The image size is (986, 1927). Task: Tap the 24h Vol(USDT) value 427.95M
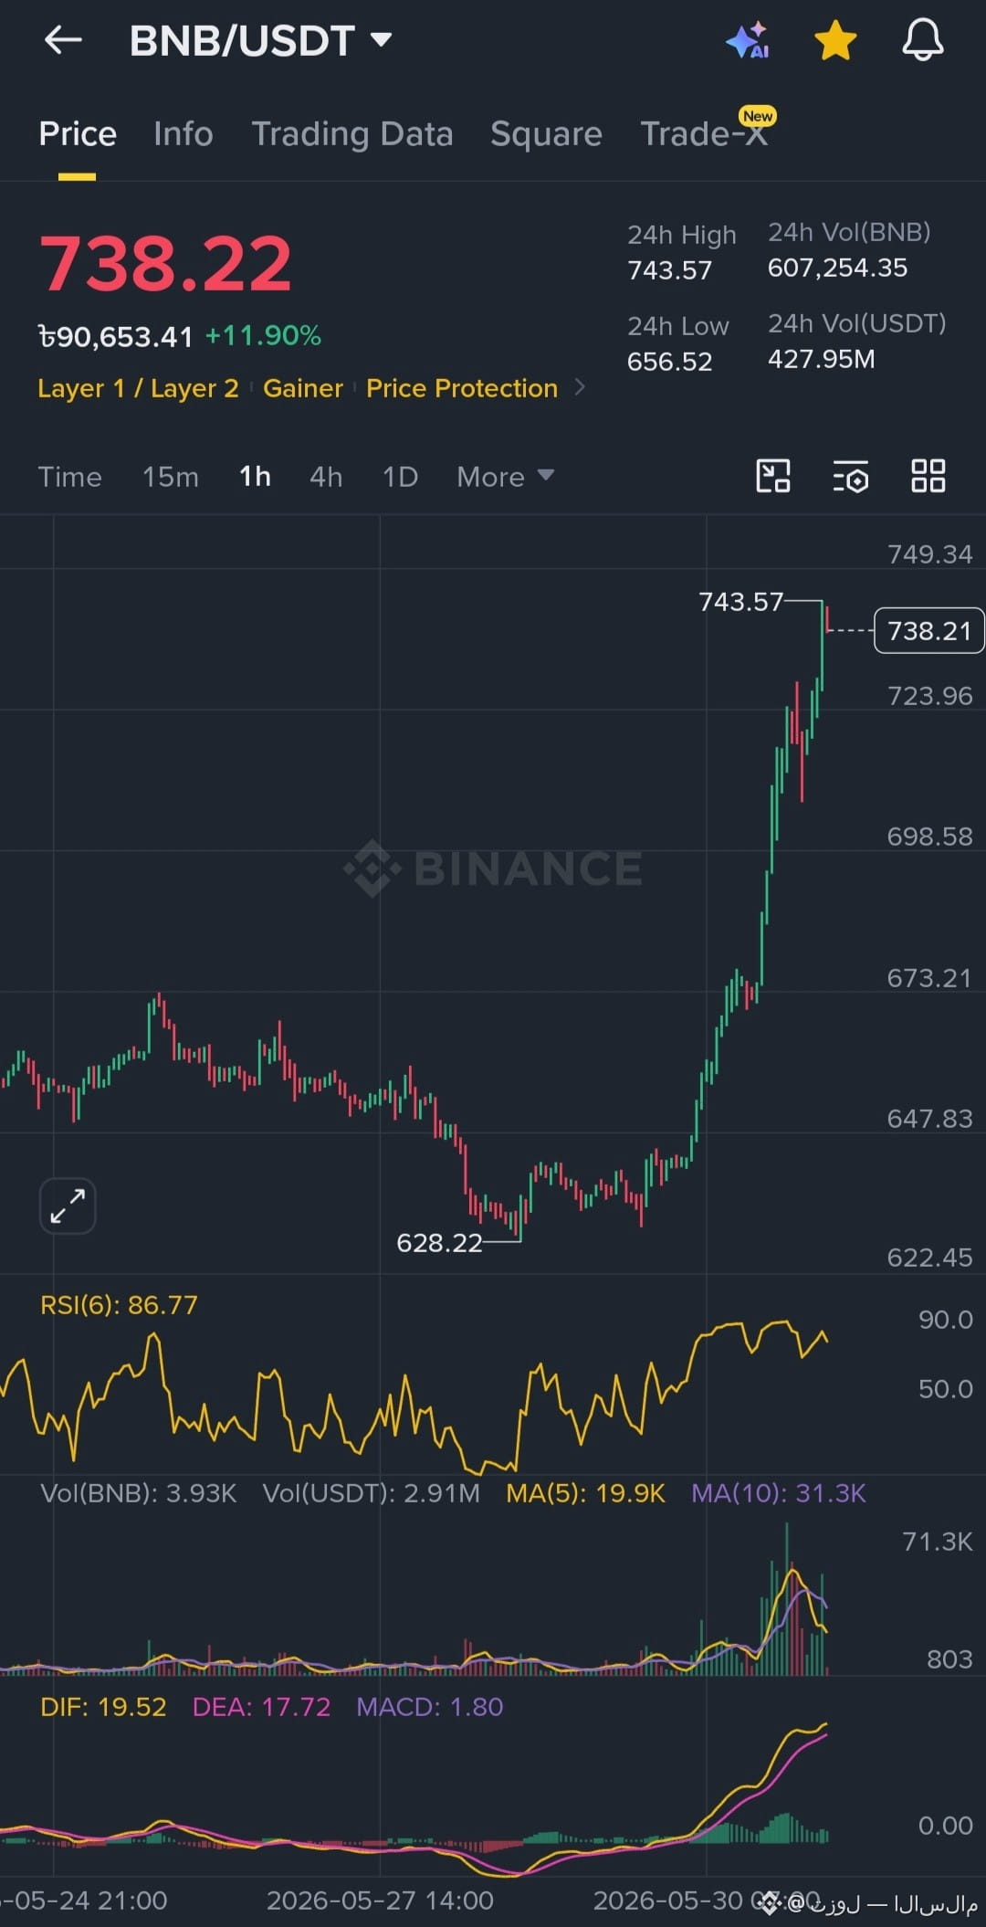click(x=821, y=359)
